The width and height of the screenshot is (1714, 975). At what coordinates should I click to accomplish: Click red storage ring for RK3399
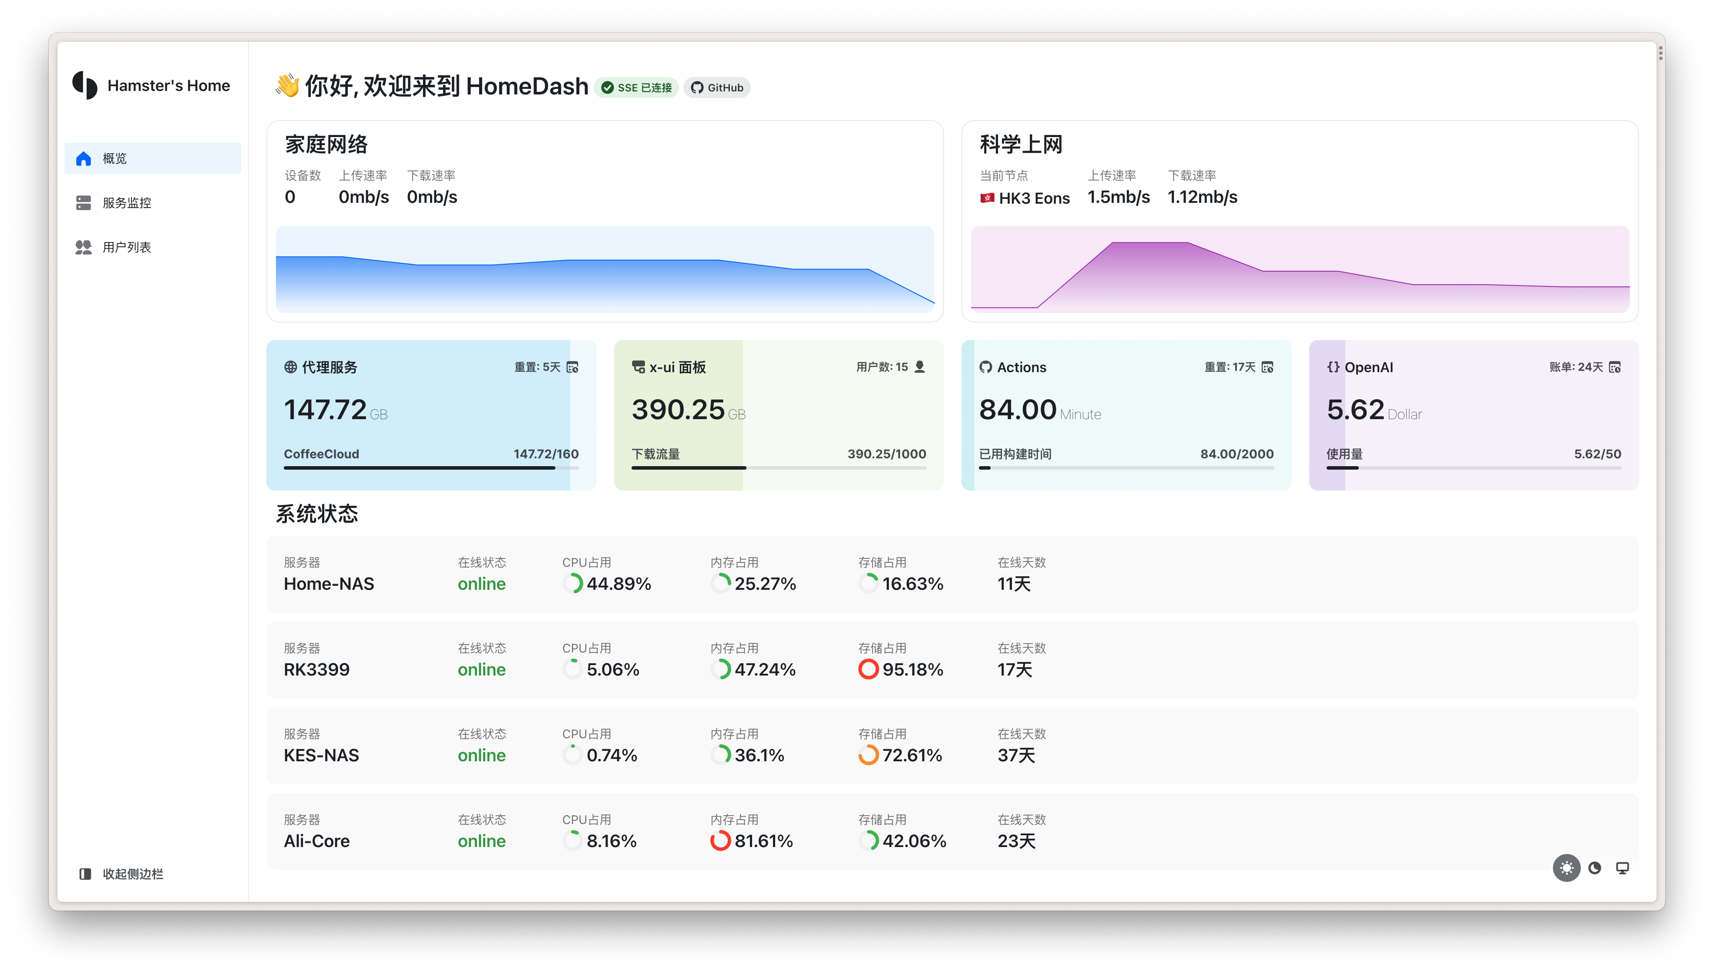tap(868, 669)
